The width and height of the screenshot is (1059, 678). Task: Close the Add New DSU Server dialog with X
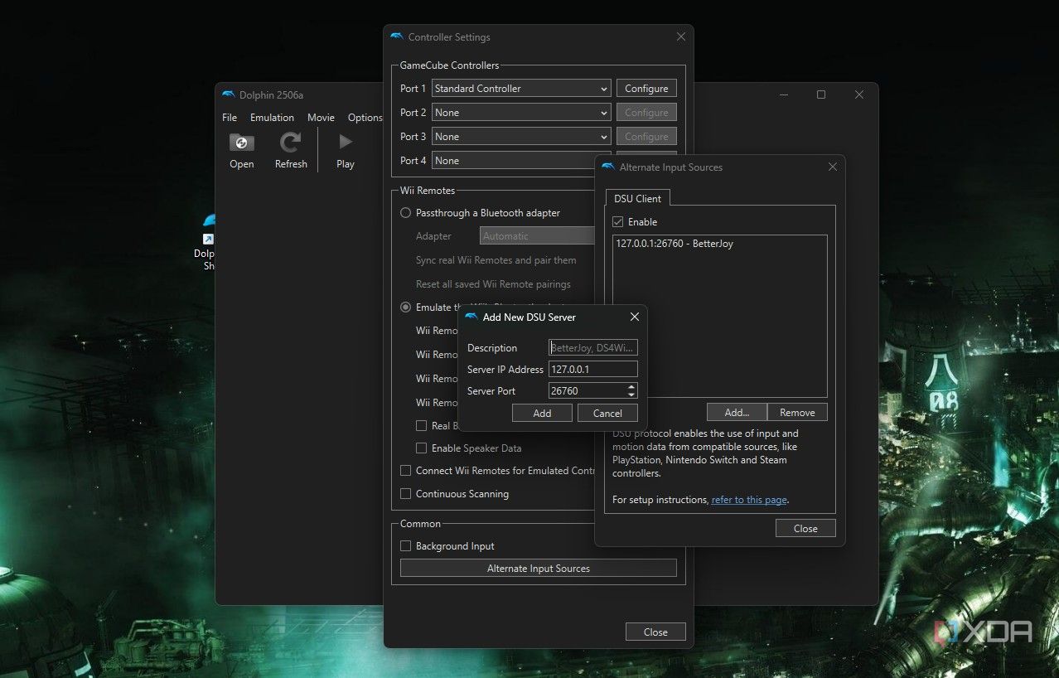[x=635, y=317]
